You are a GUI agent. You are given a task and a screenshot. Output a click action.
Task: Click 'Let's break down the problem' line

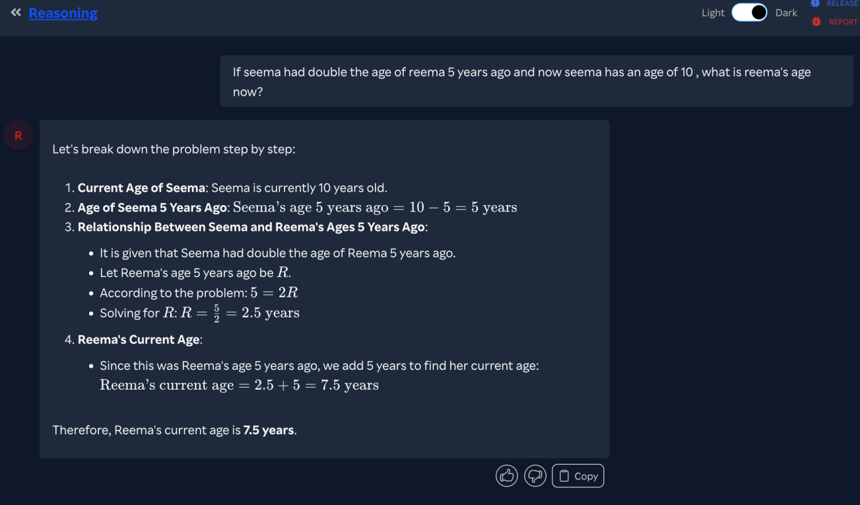[x=174, y=149]
